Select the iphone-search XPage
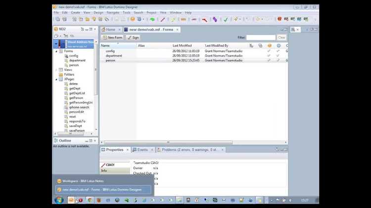This screenshot has height=208, width=371. [x=79, y=107]
